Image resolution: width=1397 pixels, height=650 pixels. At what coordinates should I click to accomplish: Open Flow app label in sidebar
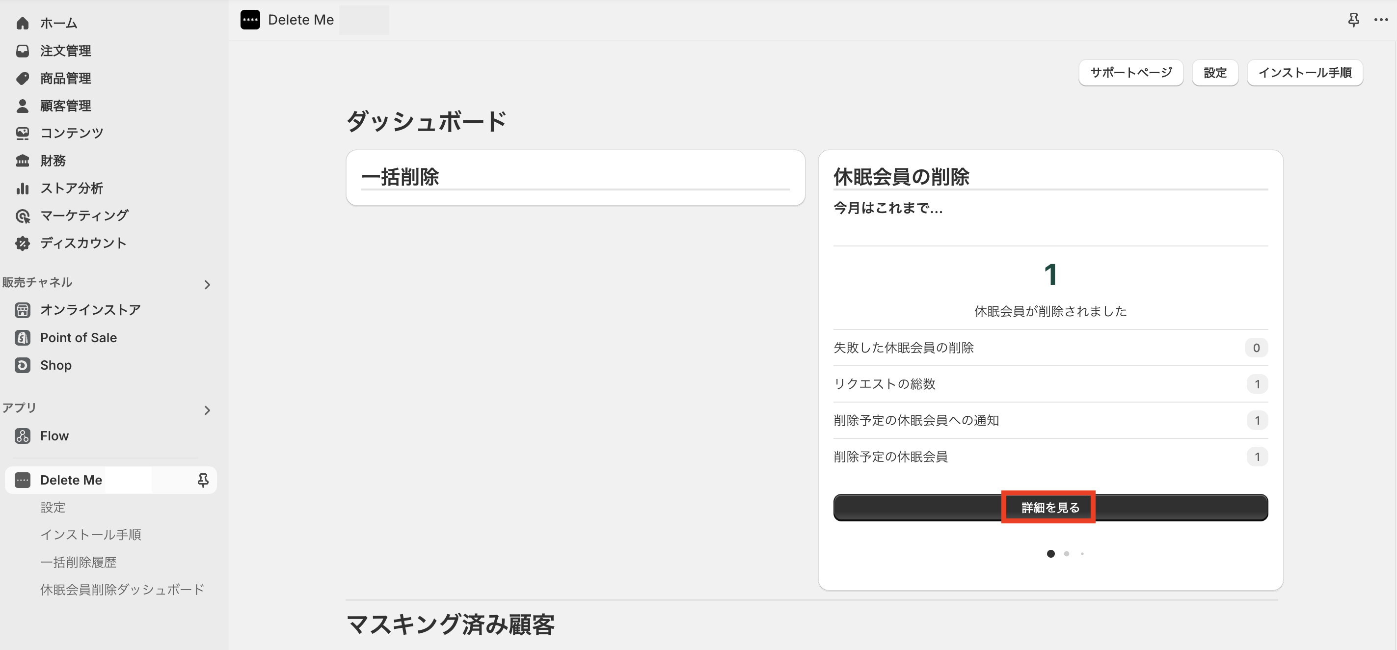point(54,435)
